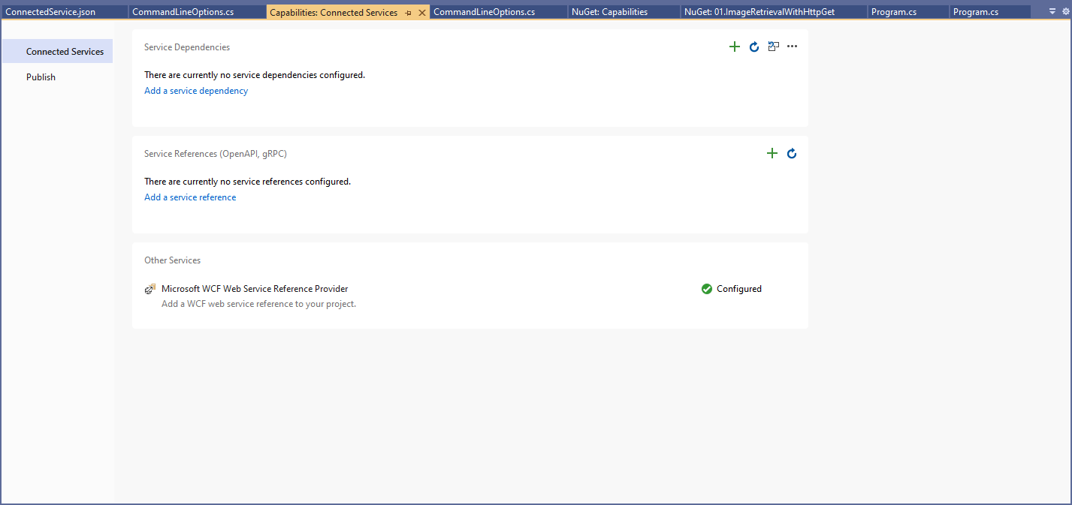1072x505 pixels.
Task: Refresh the Service Dependencies section
Action: click(754, 47)
